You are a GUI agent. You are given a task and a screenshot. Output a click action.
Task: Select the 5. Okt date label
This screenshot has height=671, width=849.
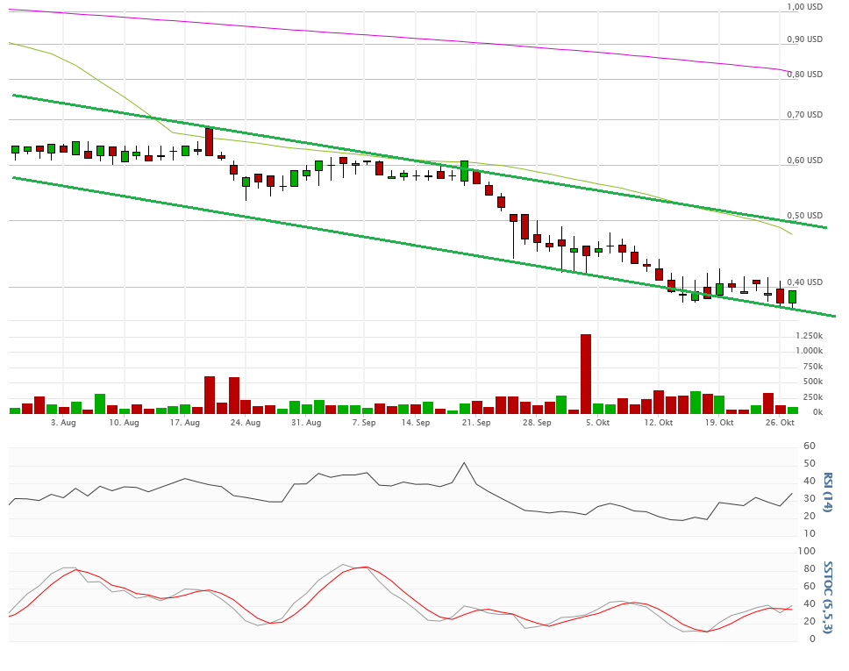click(597, 423)
